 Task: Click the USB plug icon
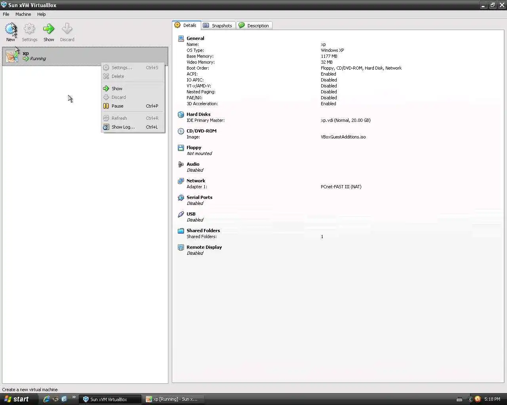181,214
